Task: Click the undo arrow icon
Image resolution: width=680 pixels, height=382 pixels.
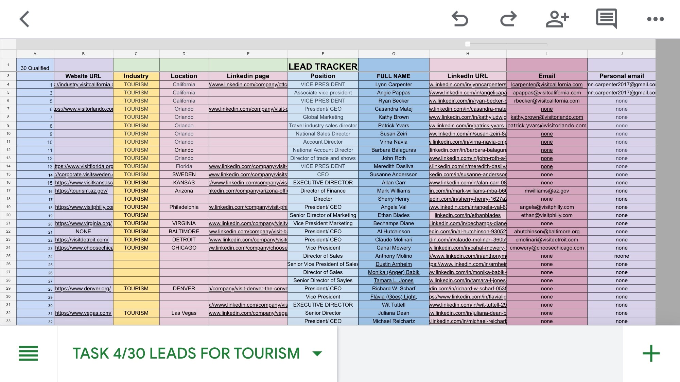Action: click(460, 19)
